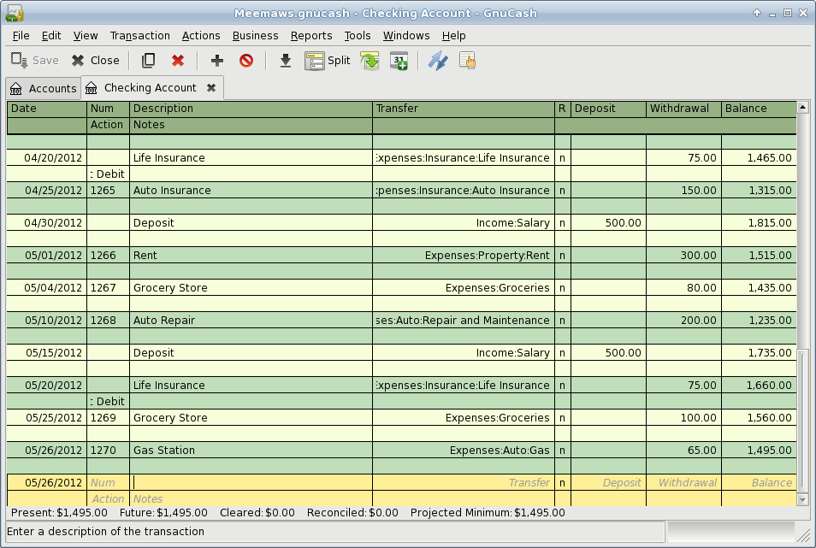This screenshot has width=816, height=548.
Task: Schedule a transaction using the calendar icon
Action: coord(399,61)
